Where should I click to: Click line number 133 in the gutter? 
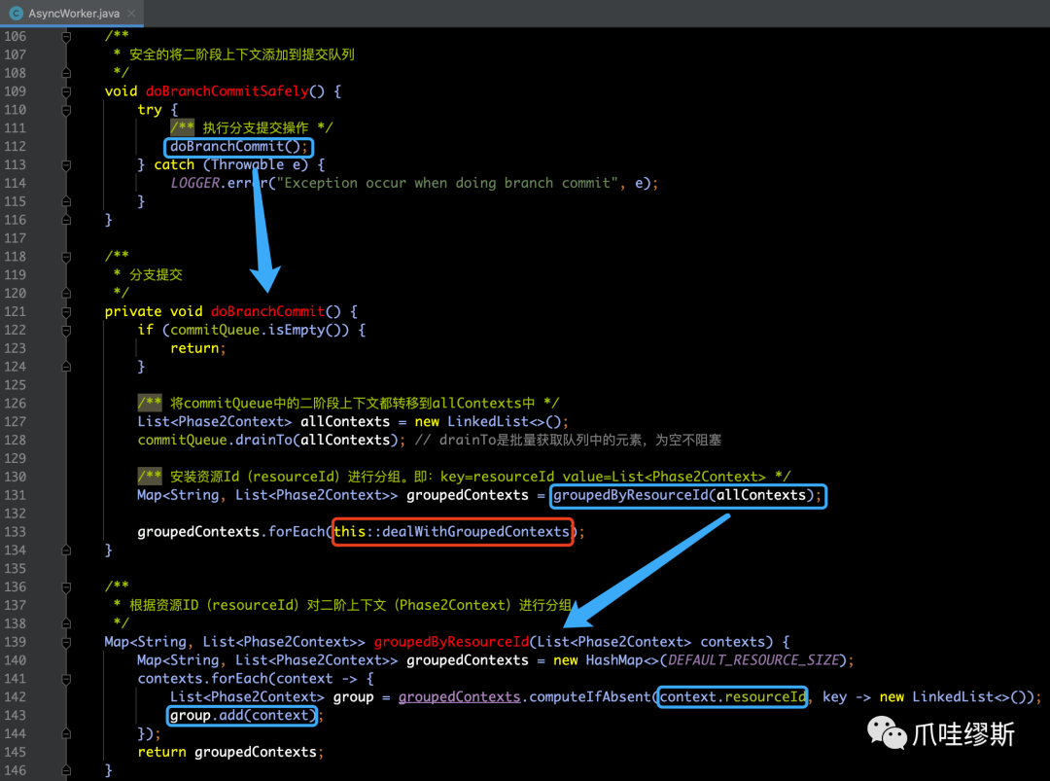(x=15, y=532)
